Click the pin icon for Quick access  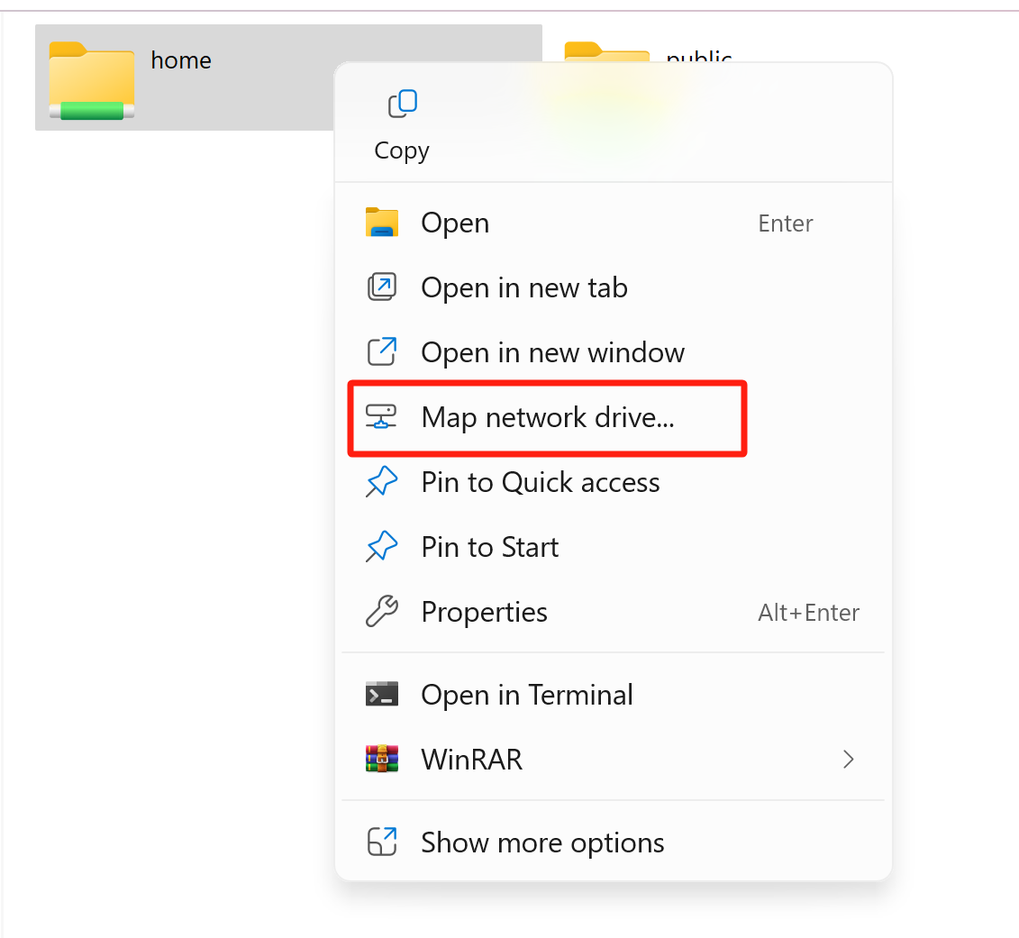point(382,482)
